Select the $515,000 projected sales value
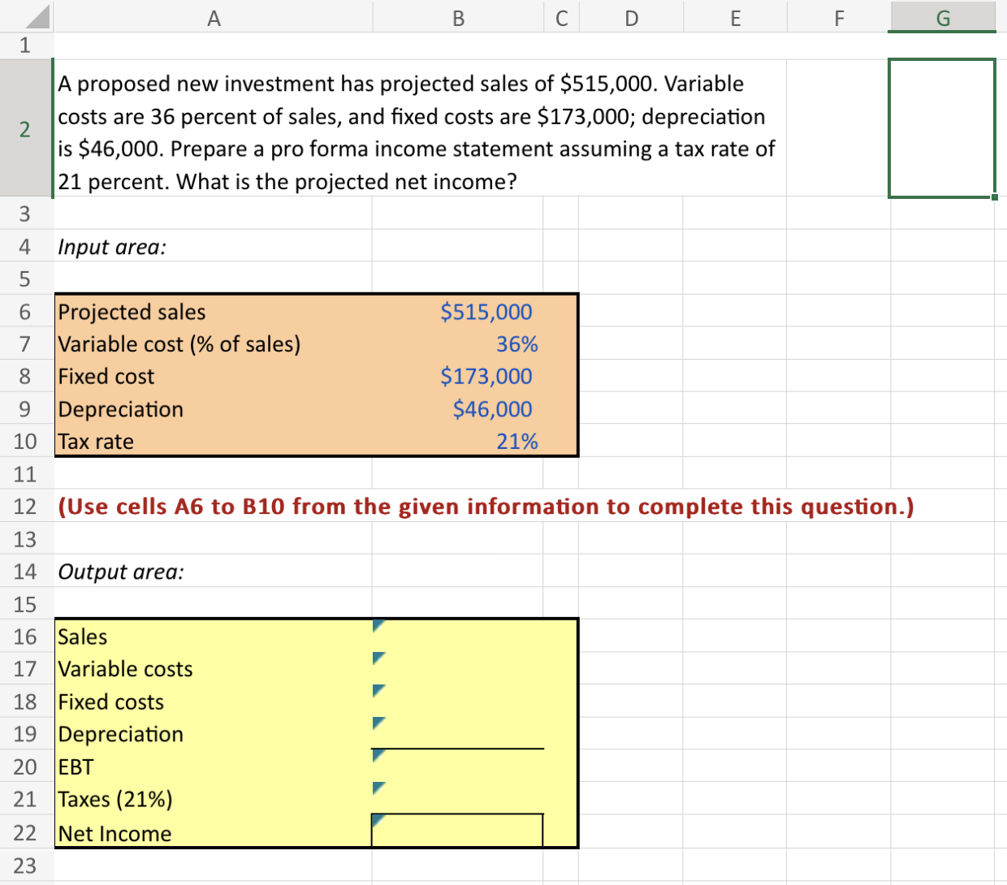1007x885 pixels. (x=486, y=312)
